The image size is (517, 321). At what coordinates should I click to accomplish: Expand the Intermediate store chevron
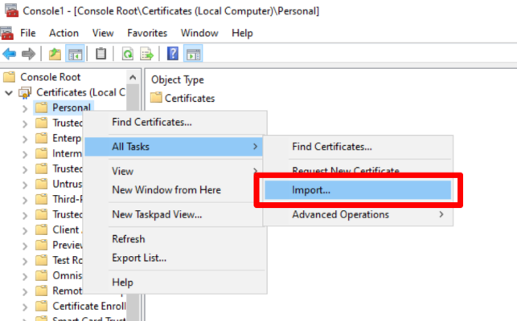(25, 154)
